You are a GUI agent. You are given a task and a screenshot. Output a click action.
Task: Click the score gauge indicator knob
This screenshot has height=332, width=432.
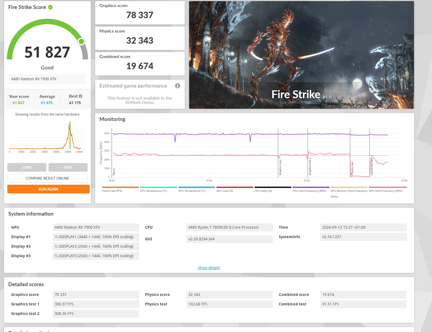pos(81,41)
